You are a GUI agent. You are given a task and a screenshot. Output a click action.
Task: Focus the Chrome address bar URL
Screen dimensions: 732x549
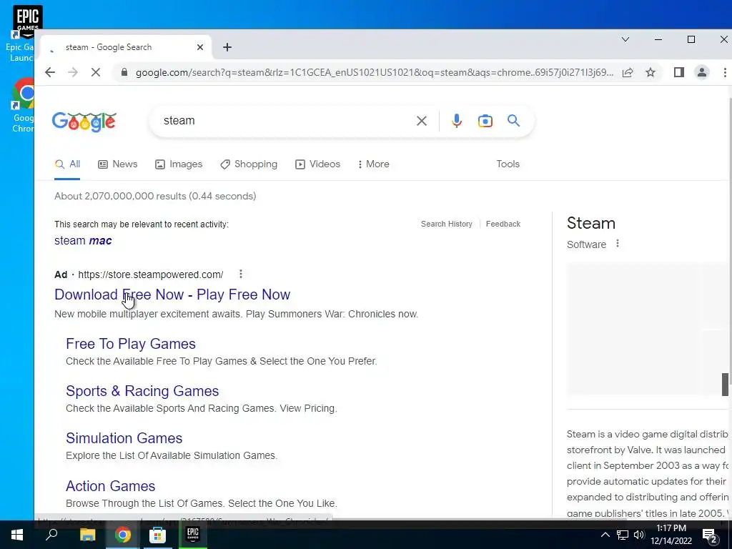tap(375, 72)
